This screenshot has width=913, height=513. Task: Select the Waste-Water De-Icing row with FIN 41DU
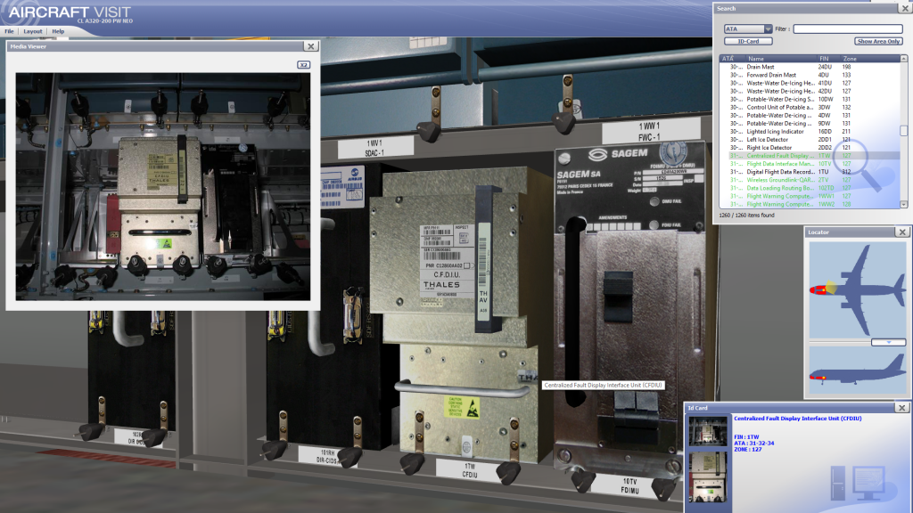[810, 83]
